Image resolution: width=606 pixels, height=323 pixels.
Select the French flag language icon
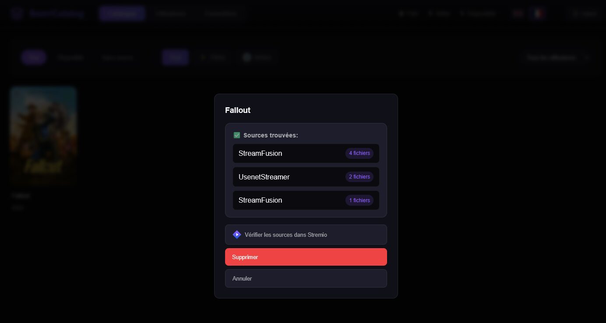click(x=538, y=14)
